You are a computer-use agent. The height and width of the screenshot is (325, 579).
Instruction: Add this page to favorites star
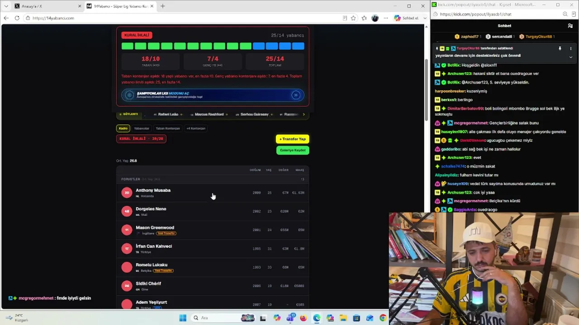[x=353, y=18]
